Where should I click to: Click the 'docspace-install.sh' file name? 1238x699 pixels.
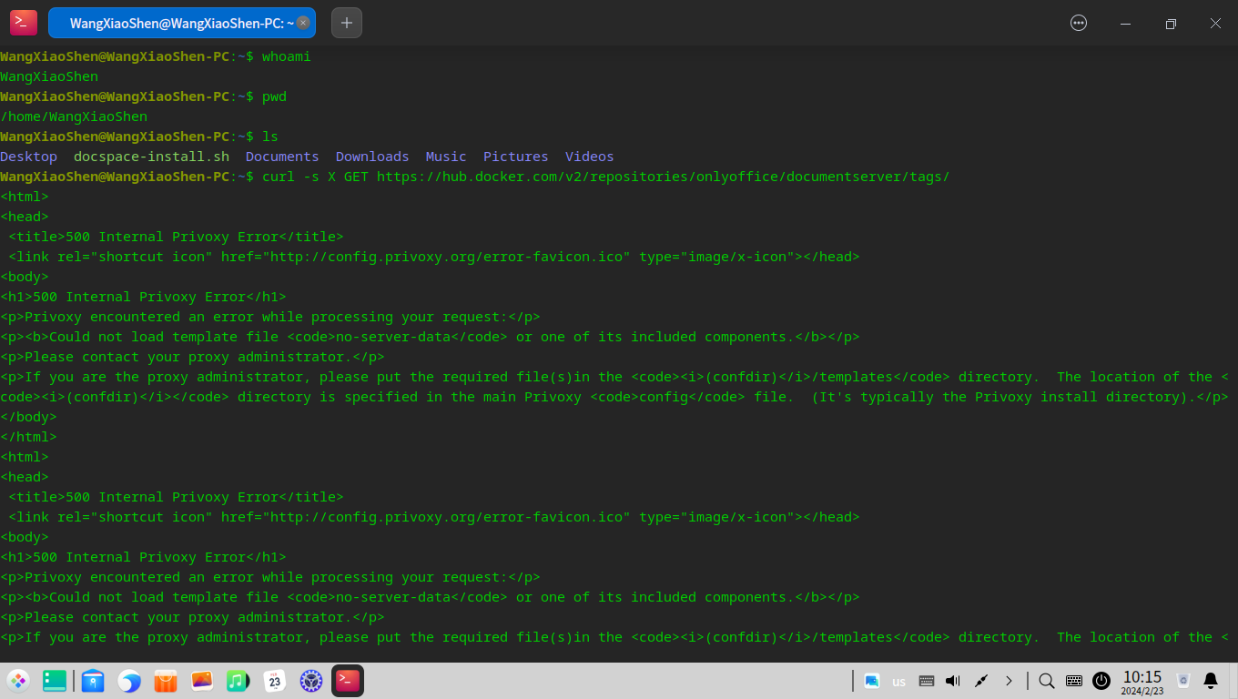(x=151, y=157)
